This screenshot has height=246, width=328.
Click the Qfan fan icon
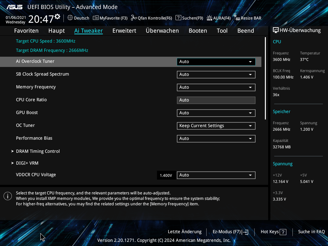tap(134, 18)
